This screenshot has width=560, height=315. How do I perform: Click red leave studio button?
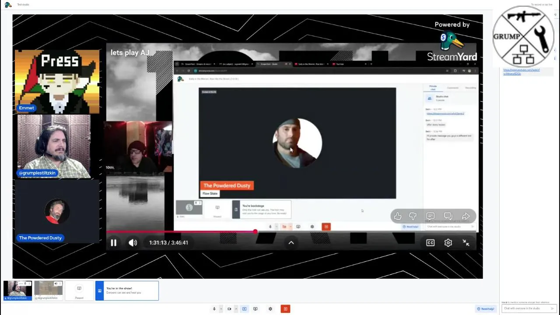tap(285, 309)
